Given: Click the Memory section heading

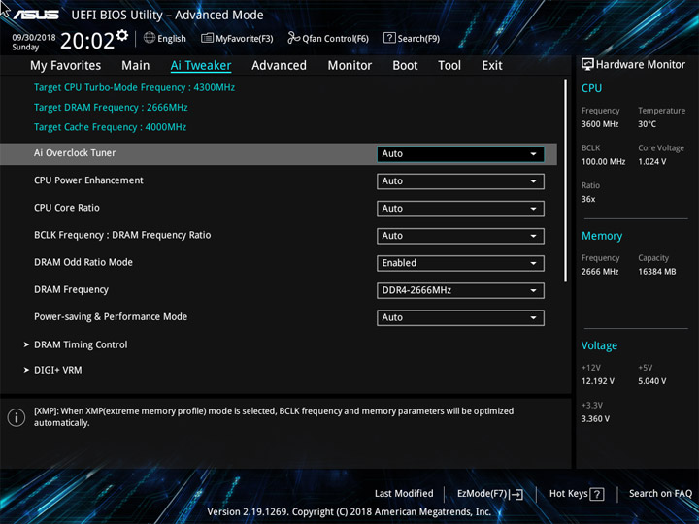Looking at the screenshot, I should (x=602, y=236).
